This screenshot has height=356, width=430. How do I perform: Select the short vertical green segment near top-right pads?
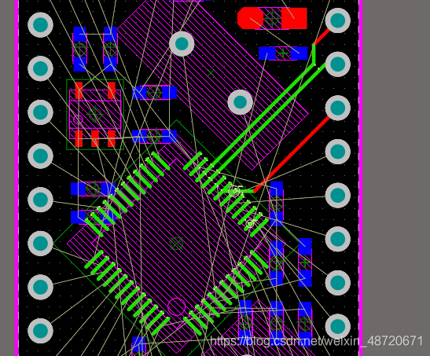314,54
